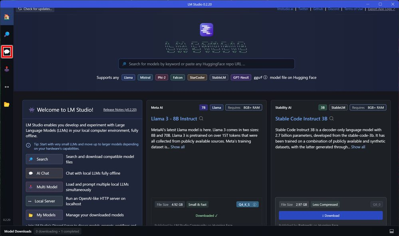
Task: Click the 3B size tag on Stability AI card
Action: pyautogui.click(x=323, y=108)
